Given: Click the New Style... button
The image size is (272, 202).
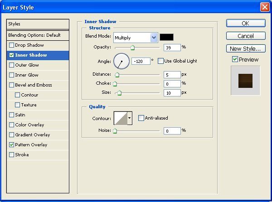Looking at the screenshot, I should [x=245, y=48].
